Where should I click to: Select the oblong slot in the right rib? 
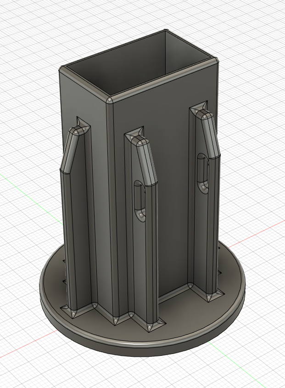point(203,173)
